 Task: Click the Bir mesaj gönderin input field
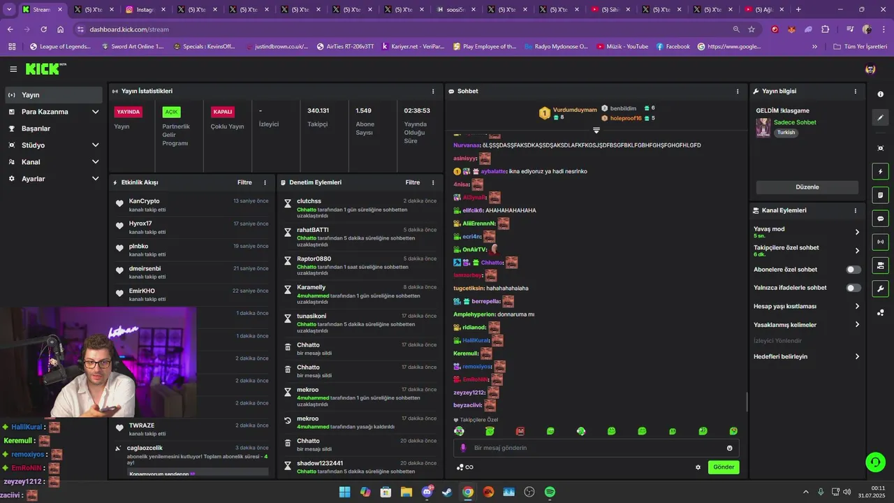point(595,448)
